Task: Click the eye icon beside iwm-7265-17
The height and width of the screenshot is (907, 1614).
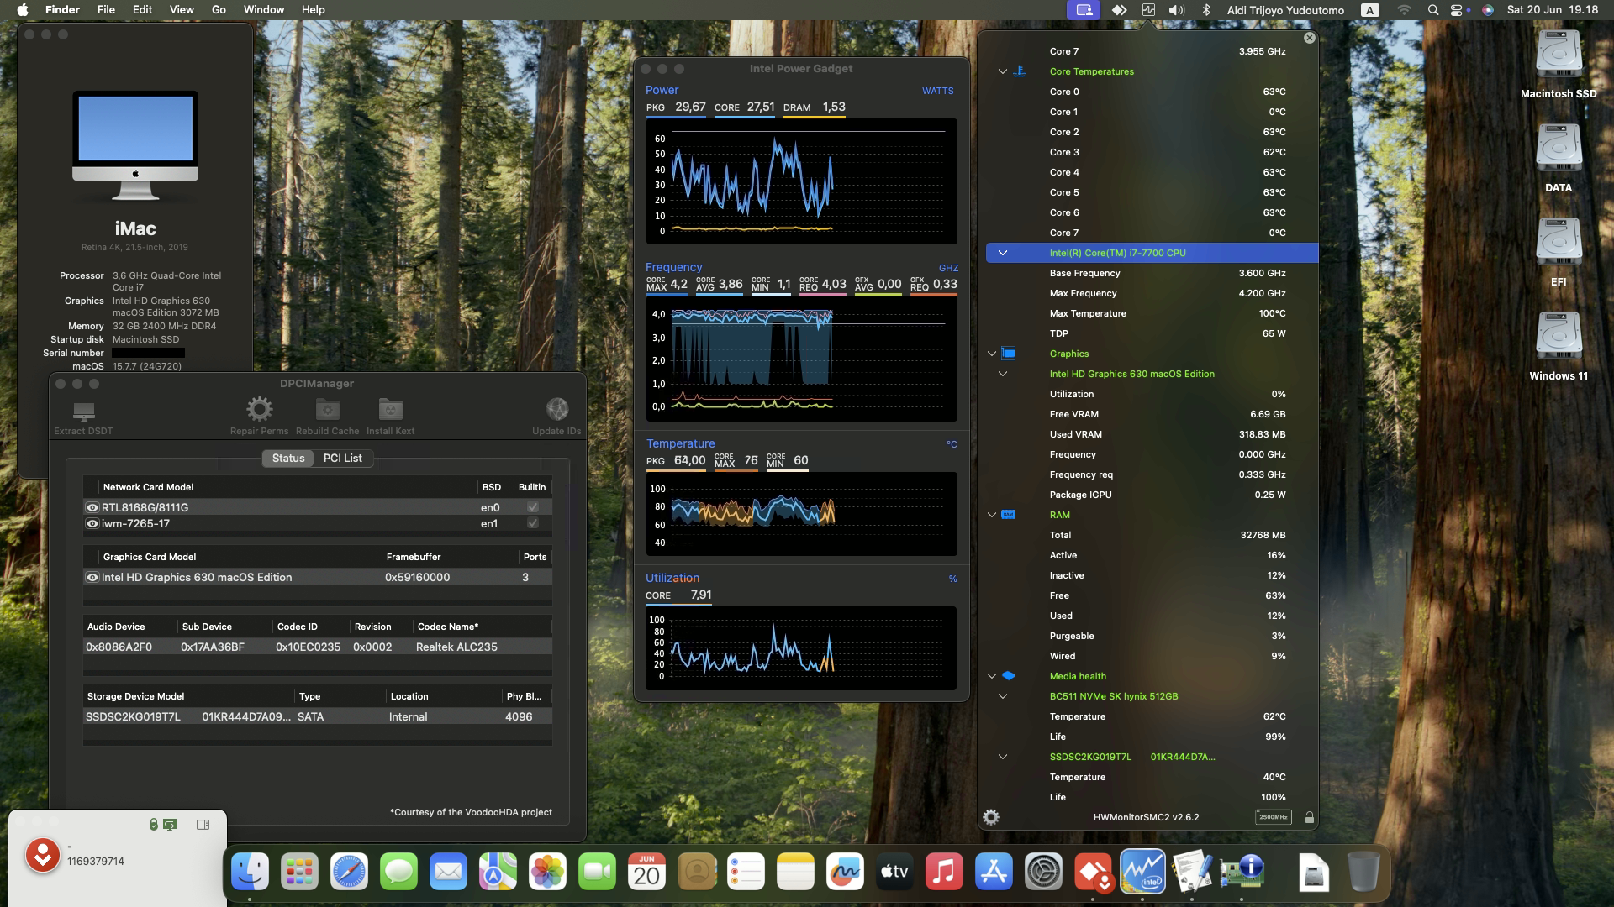Action: (x=92, y=523)
